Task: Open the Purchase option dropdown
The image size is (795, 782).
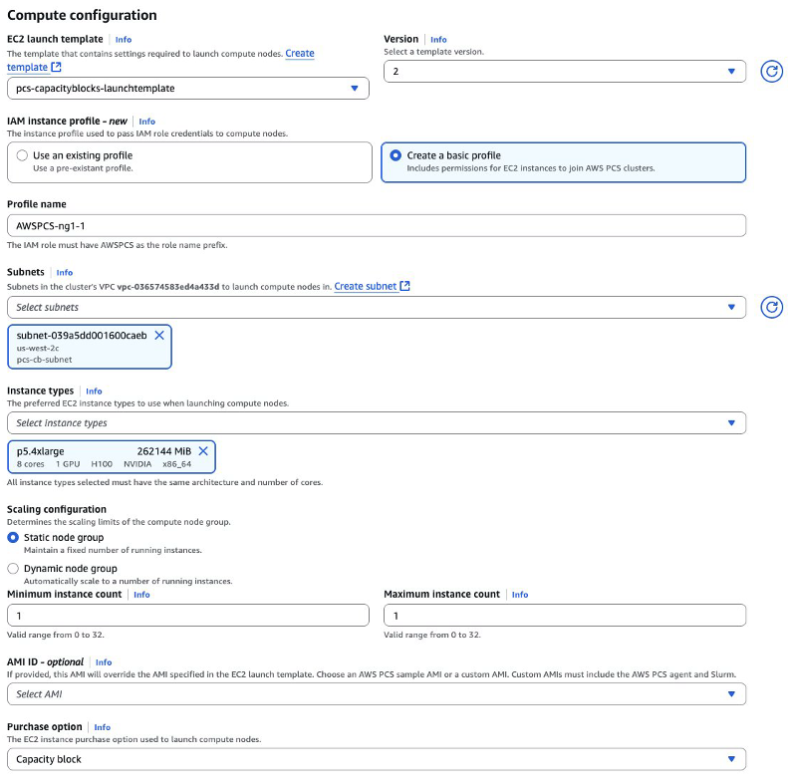Action: tap(376, 759)
